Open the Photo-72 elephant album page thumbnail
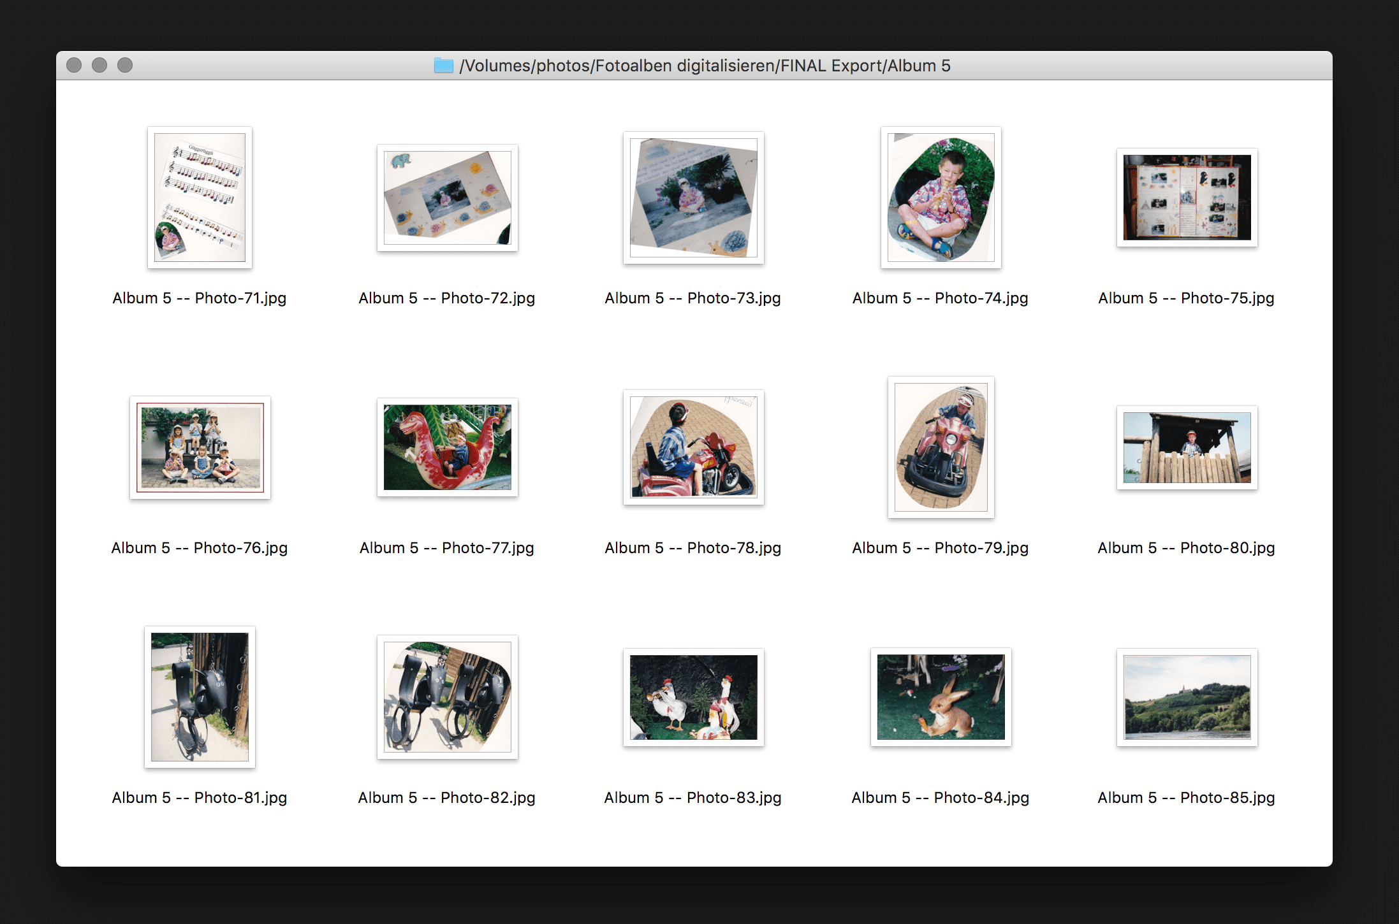This screenshot has height=924, width=1399. click(x=447, y=198)
